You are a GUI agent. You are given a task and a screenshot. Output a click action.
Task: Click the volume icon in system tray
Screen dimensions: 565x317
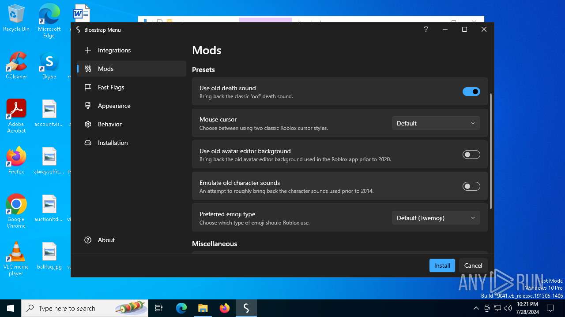(508, 308)
